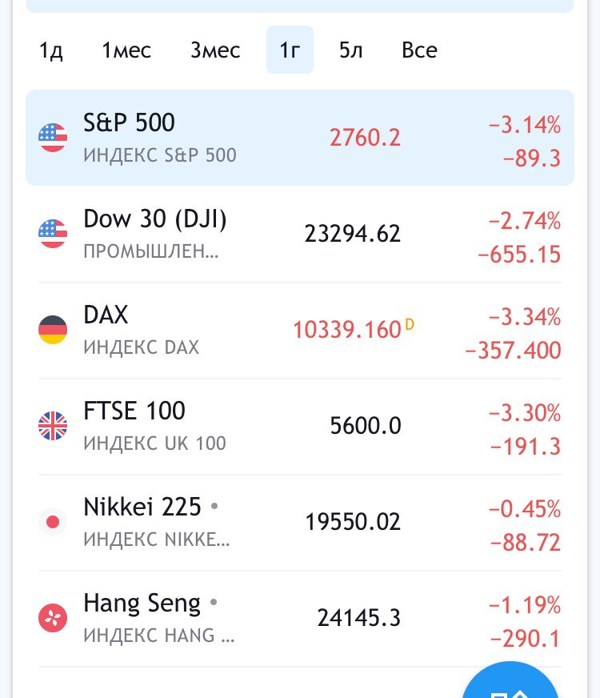
Task: Click the US flag icon beside S&P 500
Action: coord(53,138)
